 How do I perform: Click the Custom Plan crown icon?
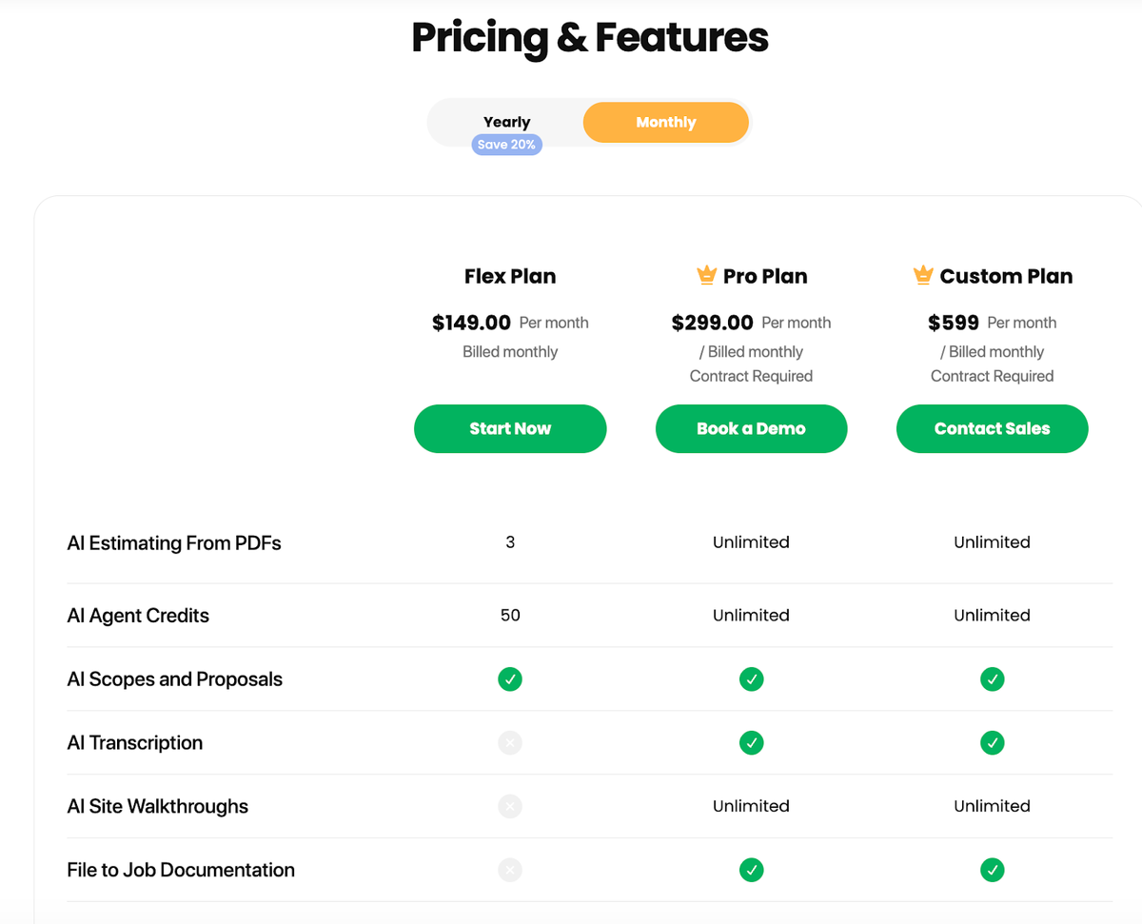(x=923, y=276)
